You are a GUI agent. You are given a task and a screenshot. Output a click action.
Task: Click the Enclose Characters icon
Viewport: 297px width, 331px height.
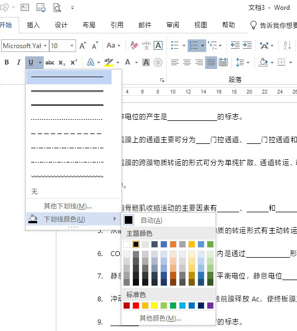coord(158,62)
